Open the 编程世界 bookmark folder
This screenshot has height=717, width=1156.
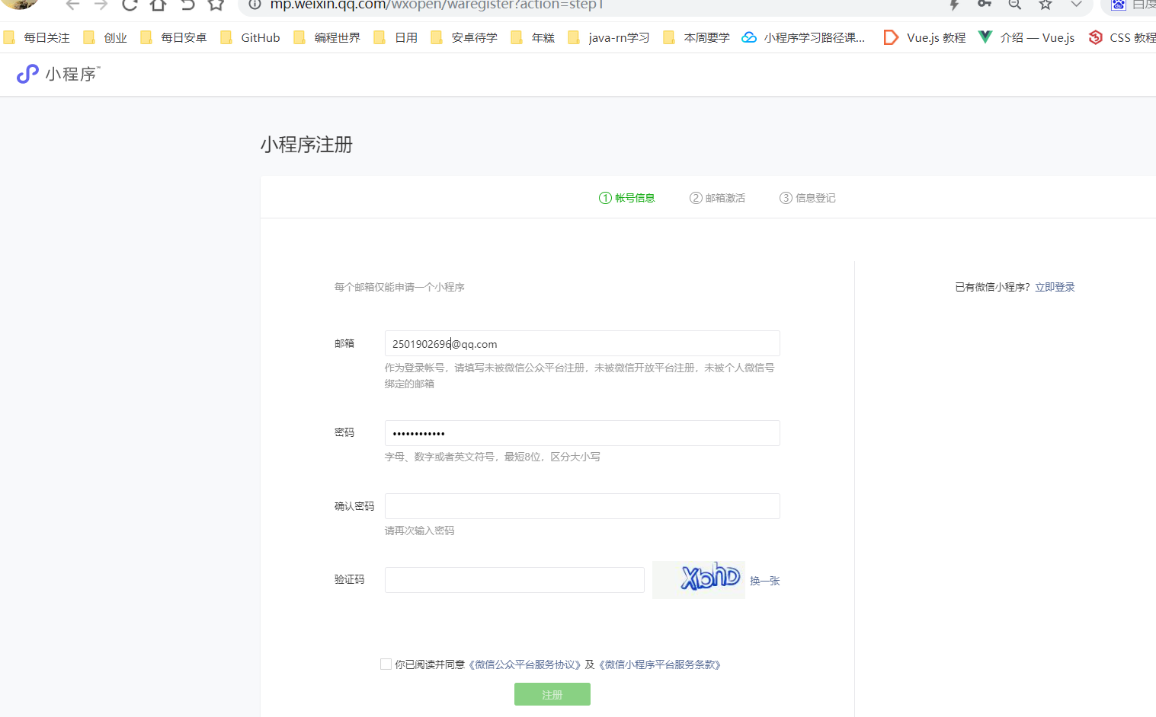click(x=327, y=37)
